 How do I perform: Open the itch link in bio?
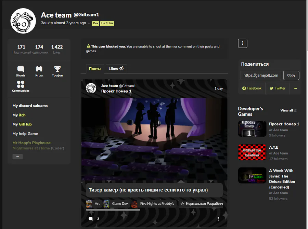[22, 115]
